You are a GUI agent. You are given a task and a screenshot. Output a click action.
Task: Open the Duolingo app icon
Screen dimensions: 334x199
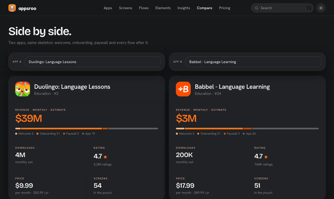pyautogui.click(x=23, y=89)
